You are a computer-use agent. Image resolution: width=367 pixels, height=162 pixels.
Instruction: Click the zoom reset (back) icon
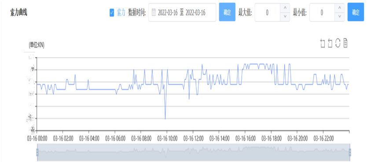pyautogui.click(x=330, y=43)
